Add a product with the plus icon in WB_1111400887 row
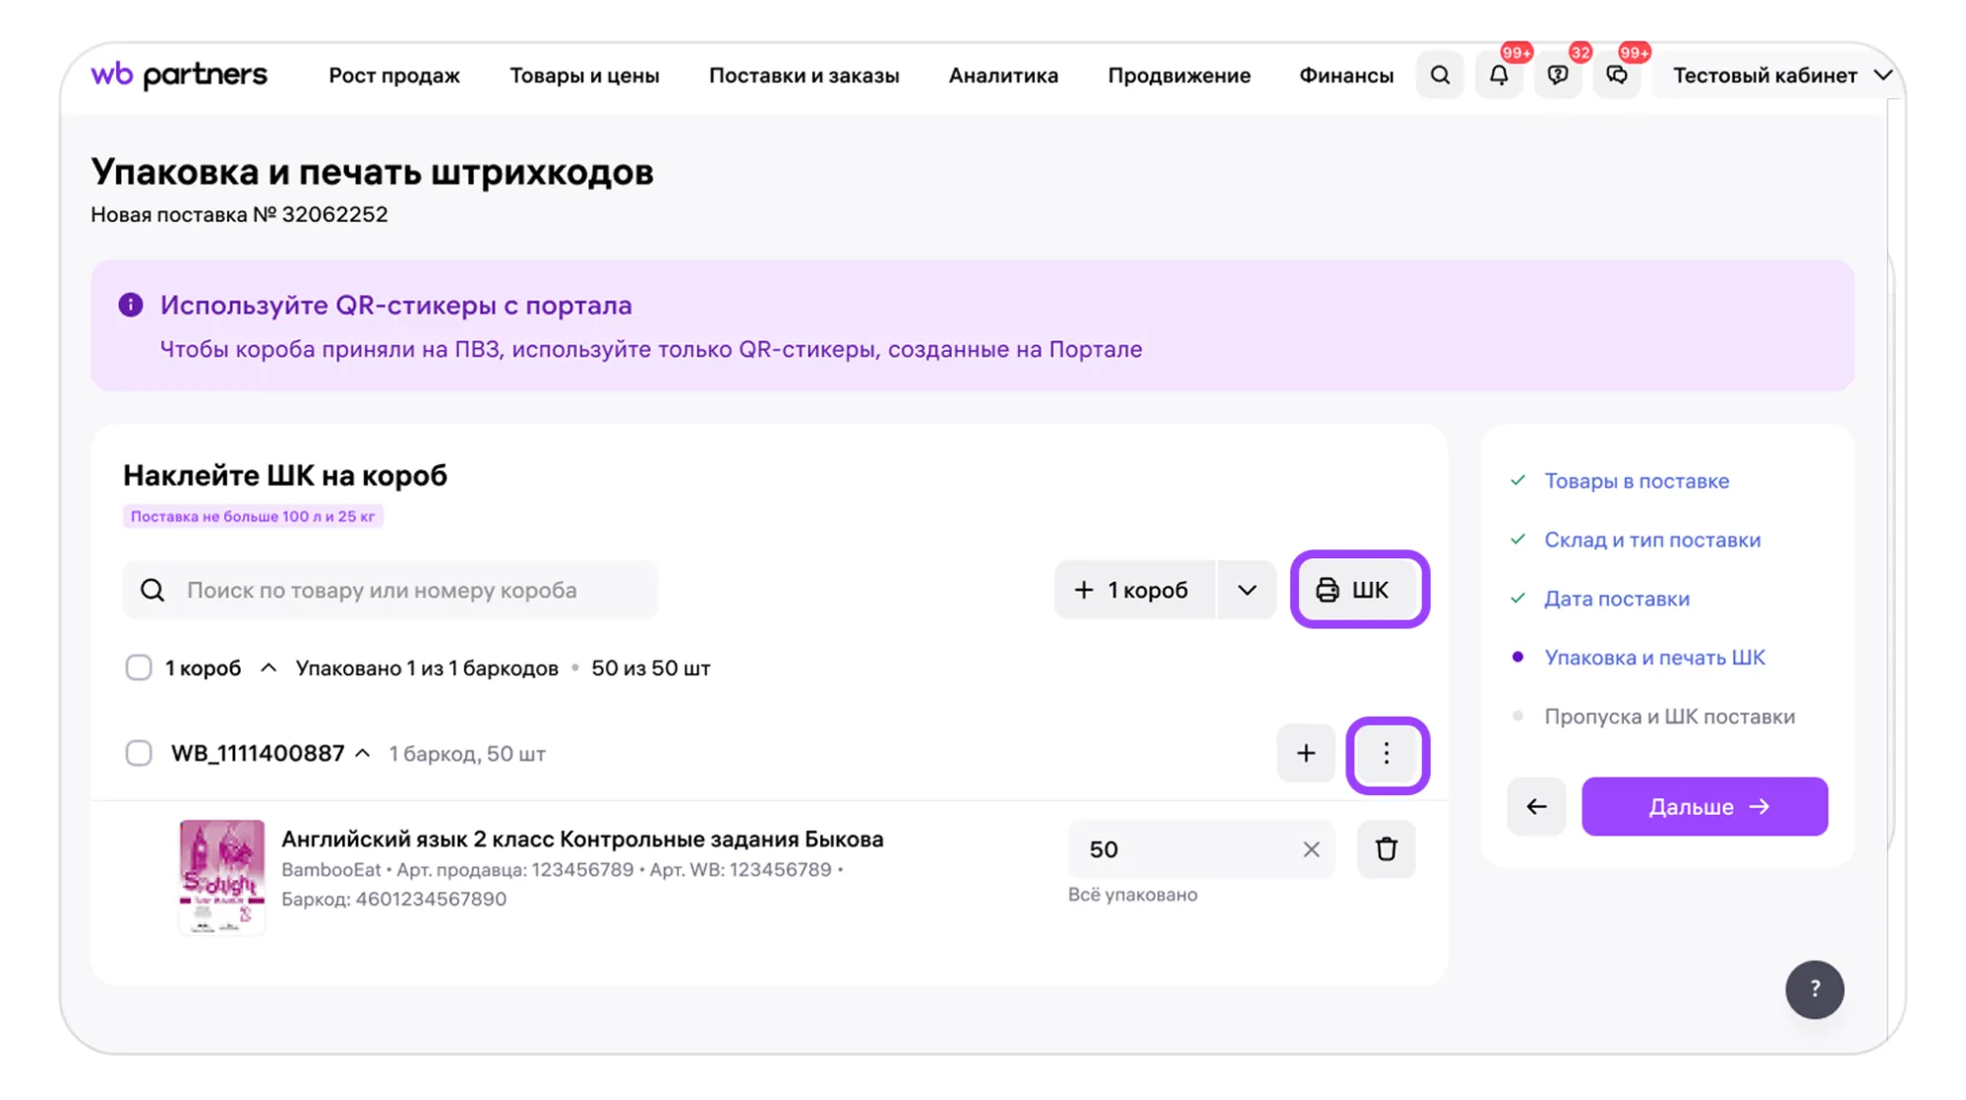 coord(1306,754)
